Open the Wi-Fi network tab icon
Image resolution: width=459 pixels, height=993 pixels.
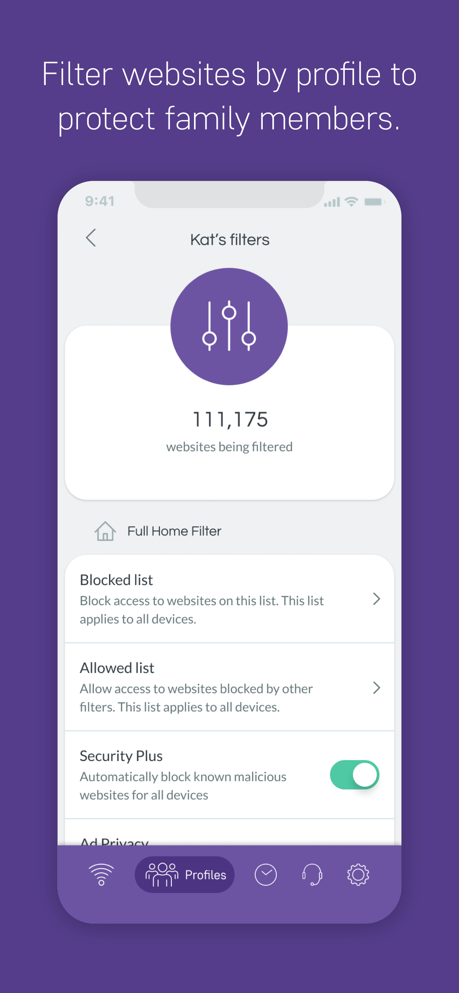coord(101,874)
